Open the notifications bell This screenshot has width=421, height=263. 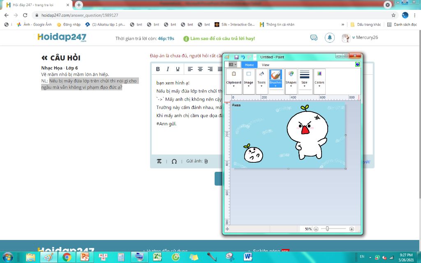(330, 37)
